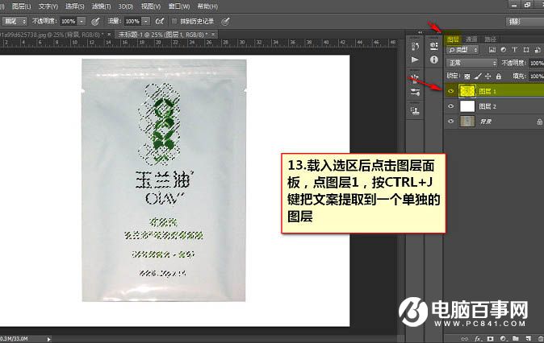
Task: Click the options bar opacity 100% field
Action: point(69,22)
